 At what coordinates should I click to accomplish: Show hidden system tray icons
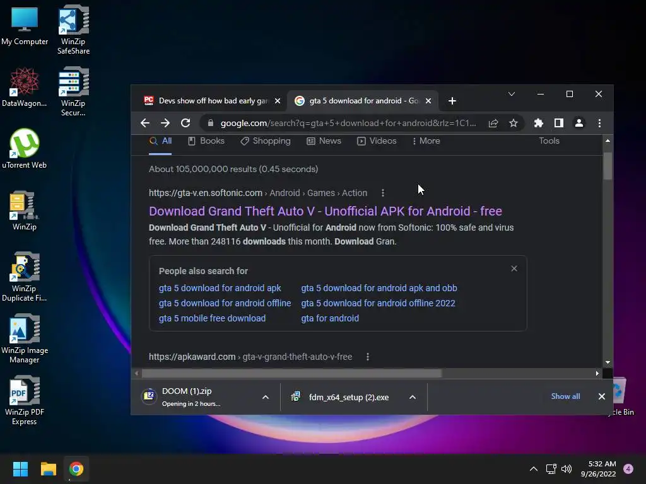point(534,469)
